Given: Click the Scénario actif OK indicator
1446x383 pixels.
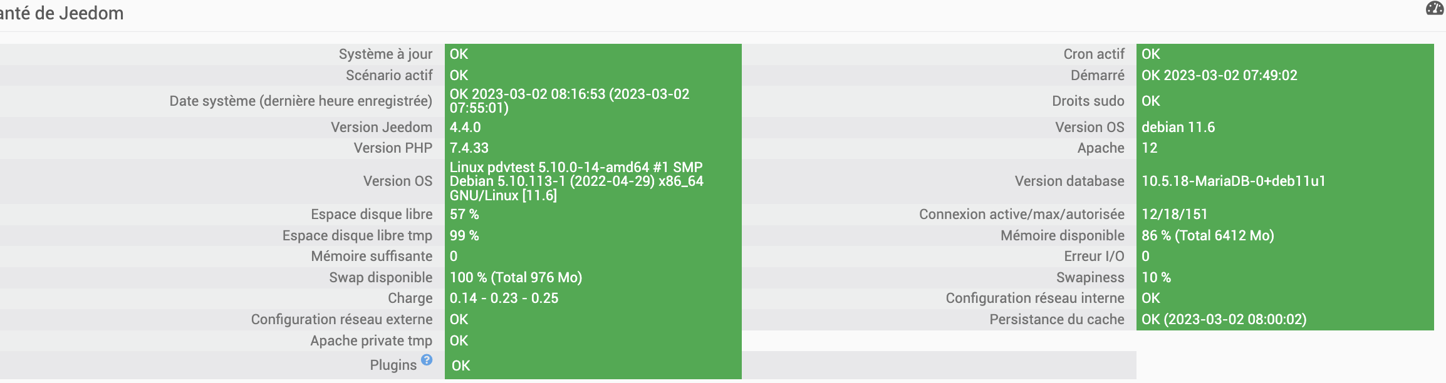Looking at the screenshot, I should (x=460, y=75).
